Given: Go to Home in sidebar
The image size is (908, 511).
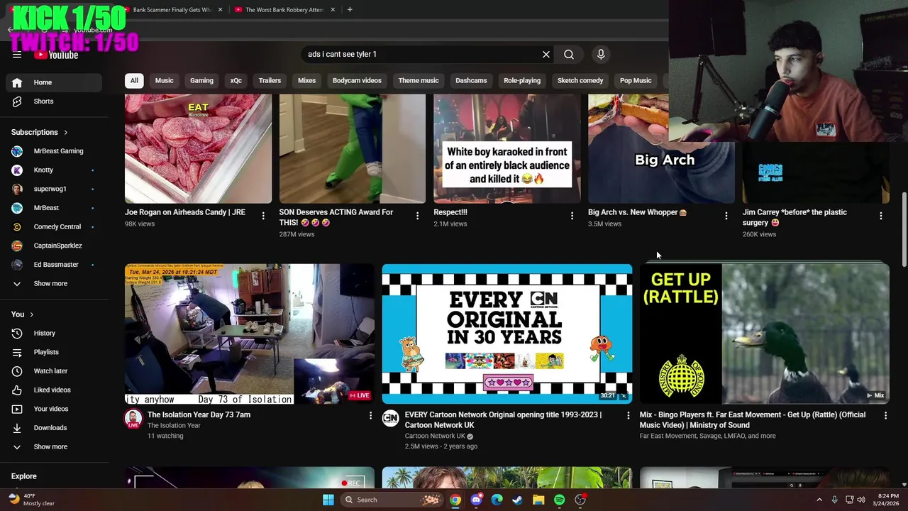Looking at the screenshot, I should pos(54,82).
